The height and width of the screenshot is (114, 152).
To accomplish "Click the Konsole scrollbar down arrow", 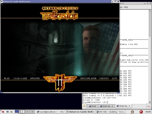I will [150, 102].
